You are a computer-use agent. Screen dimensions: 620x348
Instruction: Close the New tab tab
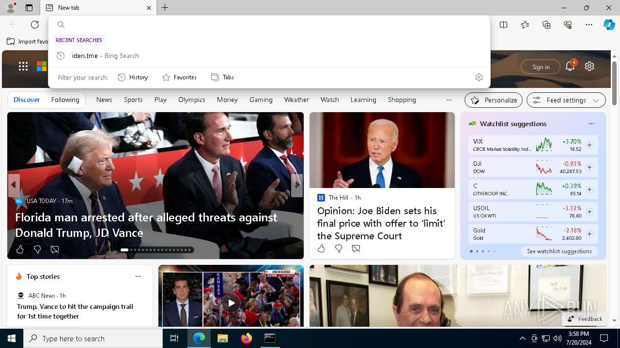tap(149, 8)
